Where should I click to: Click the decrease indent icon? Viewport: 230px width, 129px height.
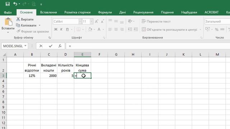[x=130, y=29]
